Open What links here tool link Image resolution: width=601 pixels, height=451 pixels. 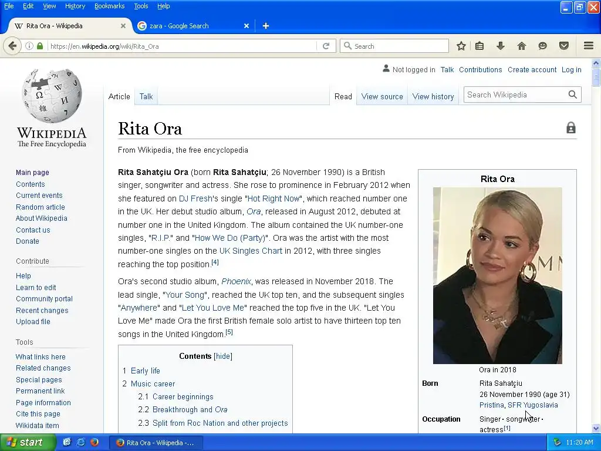click(x=40, y=357)
